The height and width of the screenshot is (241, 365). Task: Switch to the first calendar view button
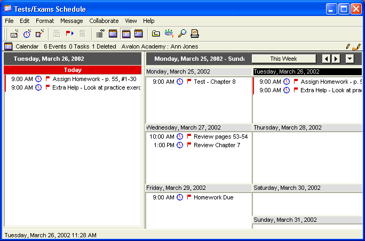pyautogui.click(x=113, y=34)
